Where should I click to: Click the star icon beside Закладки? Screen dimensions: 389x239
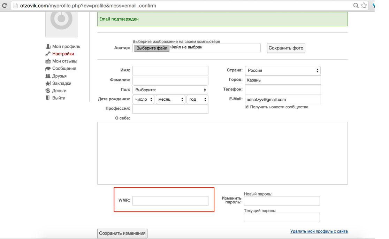point(48,83)
